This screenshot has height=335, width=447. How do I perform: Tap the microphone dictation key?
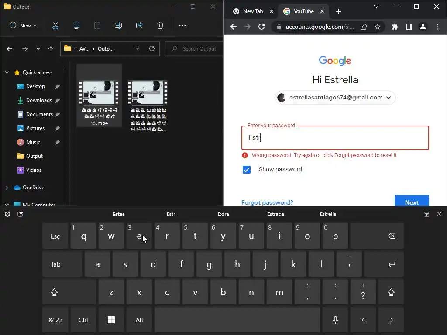(x=335, y=320)
